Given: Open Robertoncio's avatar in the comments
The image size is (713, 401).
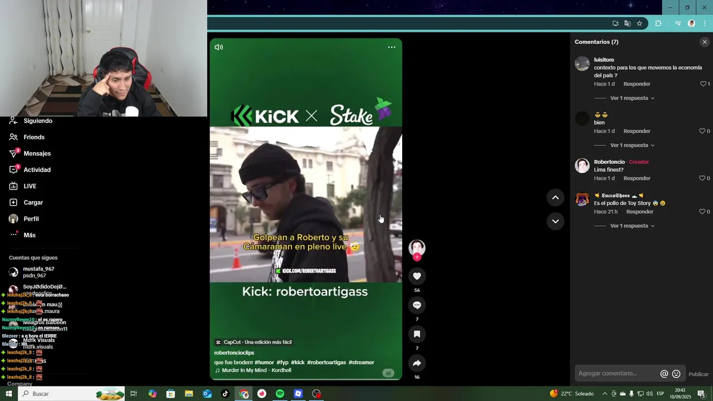Looking at the screenshot, I should click(x=582, y=165).
